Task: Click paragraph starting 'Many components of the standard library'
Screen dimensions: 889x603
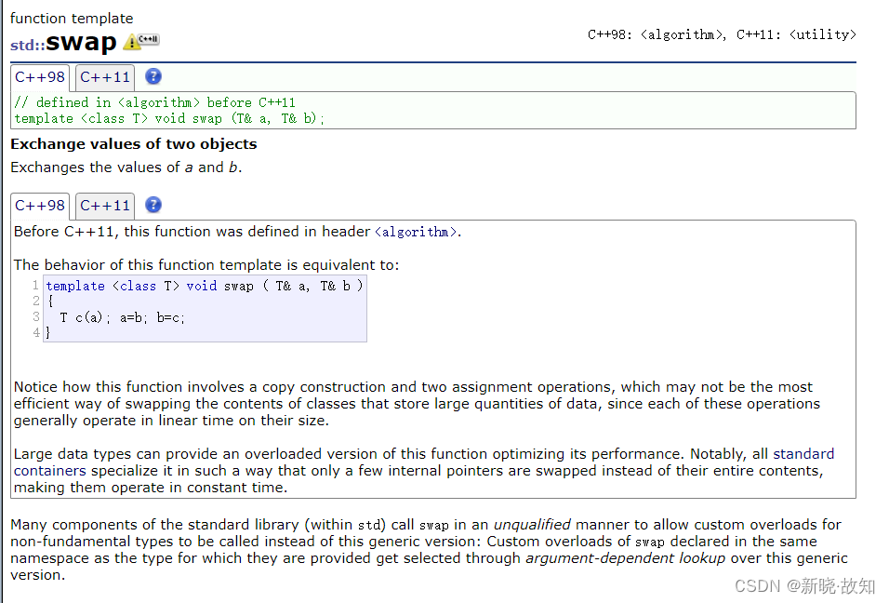Action: (429, 550)
